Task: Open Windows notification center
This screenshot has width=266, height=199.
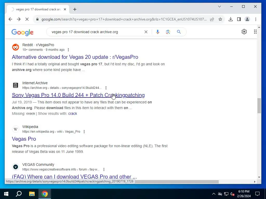Action: click(257, 194)
